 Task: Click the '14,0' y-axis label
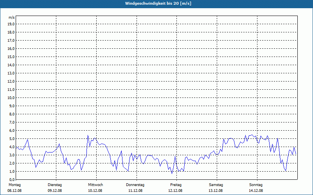click(11, 65)
